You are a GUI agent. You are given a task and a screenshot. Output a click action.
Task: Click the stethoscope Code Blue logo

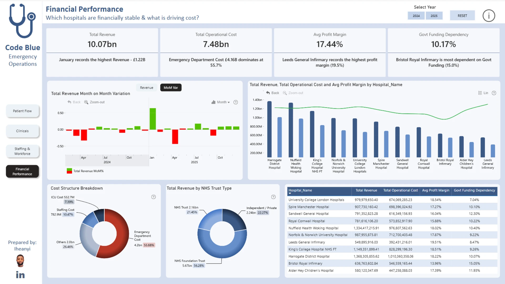[22, 21]
